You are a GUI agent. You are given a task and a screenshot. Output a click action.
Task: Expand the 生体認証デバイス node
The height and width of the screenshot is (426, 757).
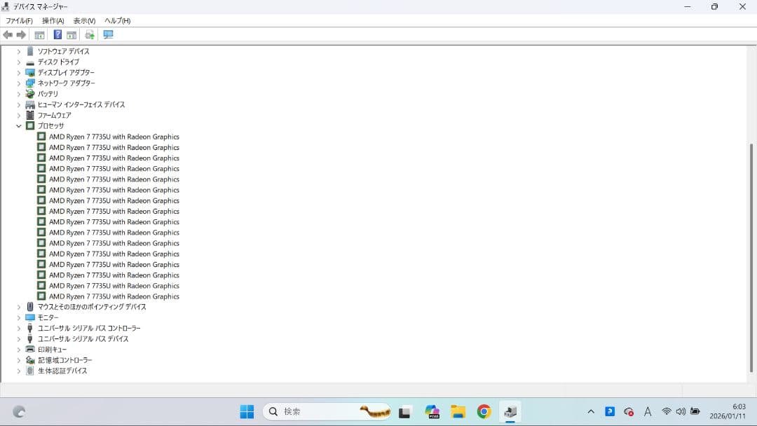19,371
